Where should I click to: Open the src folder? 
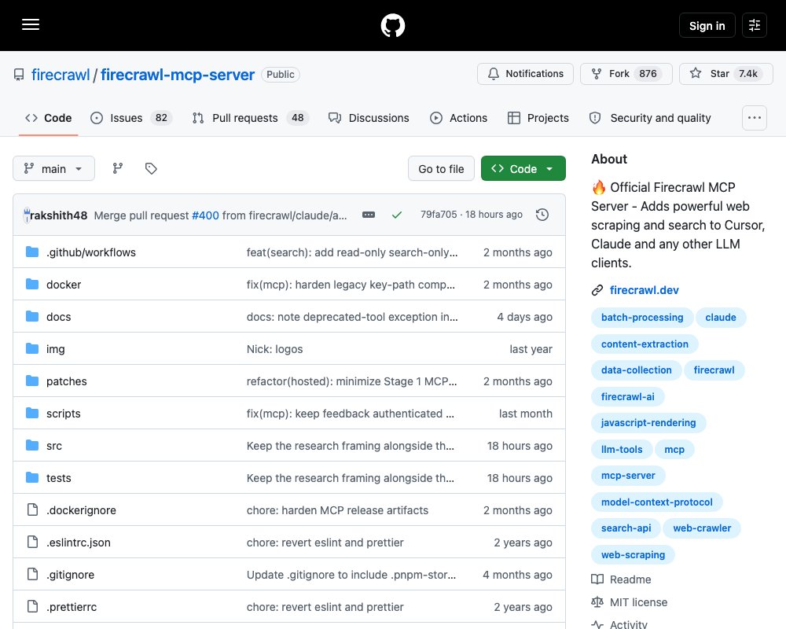(x=54, y=446)
